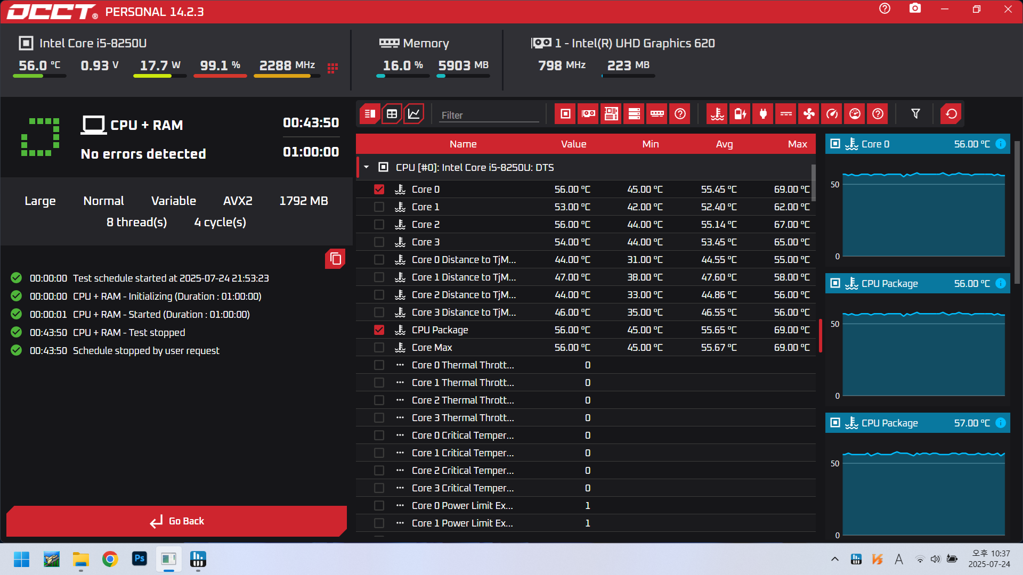Tick the Core 0 Power Limit checkbox
The image size is (1023, 575).
click(x=379, y=506)
